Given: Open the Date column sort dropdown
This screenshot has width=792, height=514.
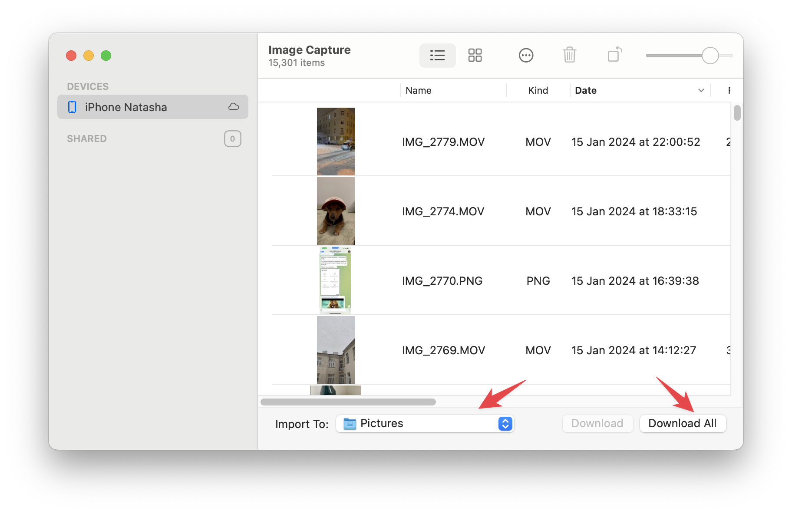Looking at the screenshot, I should (700, 90).
